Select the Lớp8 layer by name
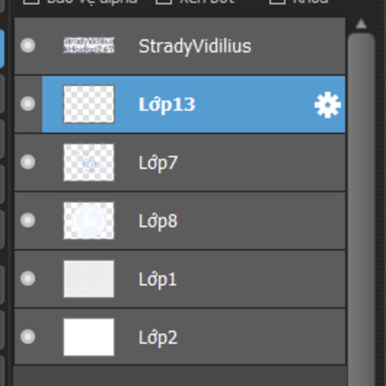386x386 pixels. coord(158,221)
